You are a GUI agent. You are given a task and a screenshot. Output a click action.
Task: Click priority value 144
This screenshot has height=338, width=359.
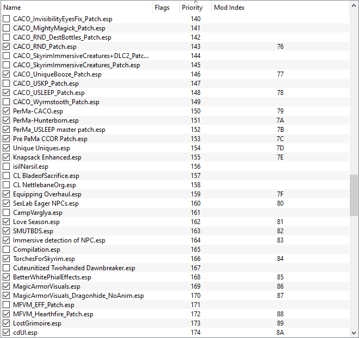tap(196, 56)
